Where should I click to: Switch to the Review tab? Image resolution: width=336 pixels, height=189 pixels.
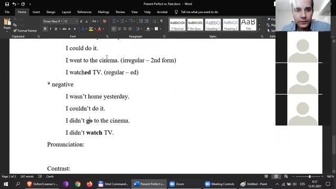(120, 12)
